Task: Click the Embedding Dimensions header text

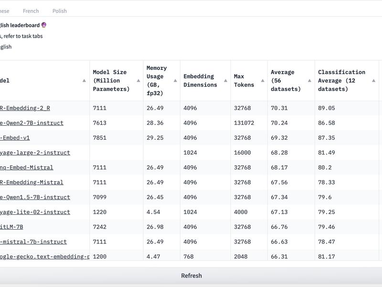Action: point(200,80)
